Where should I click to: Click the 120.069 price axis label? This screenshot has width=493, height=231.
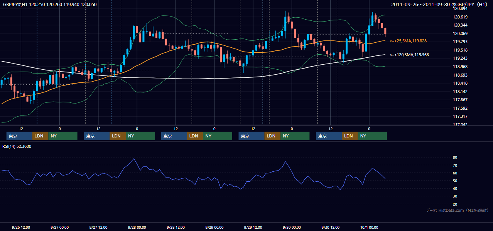[x=460, y=33]
